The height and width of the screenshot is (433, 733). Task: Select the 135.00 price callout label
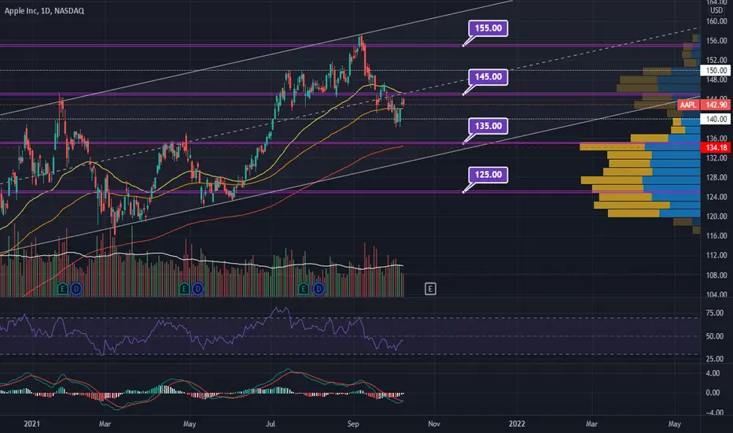click(488, 126)
